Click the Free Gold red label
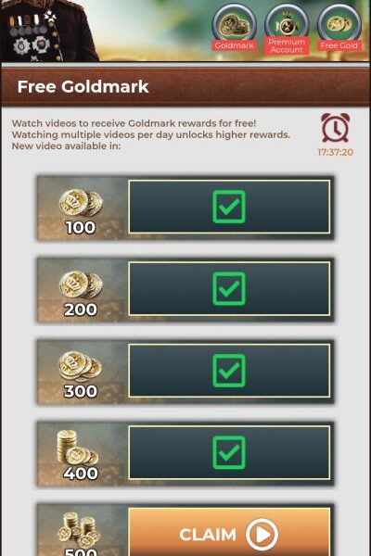This screenshot has height=556, width=371. coord(339,45)
